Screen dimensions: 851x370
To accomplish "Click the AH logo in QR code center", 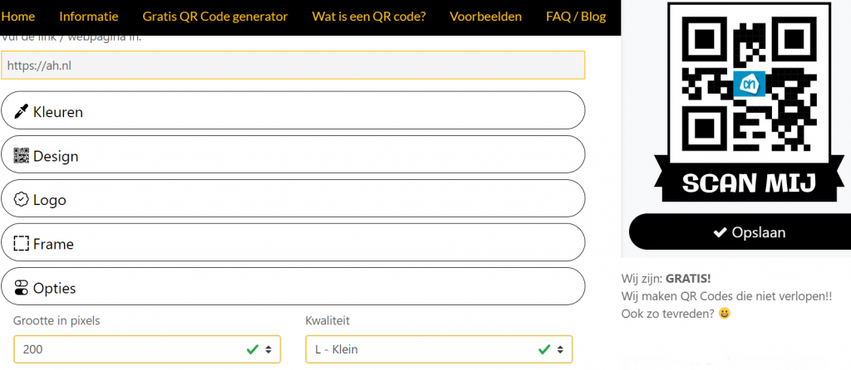I will (749, 84).
